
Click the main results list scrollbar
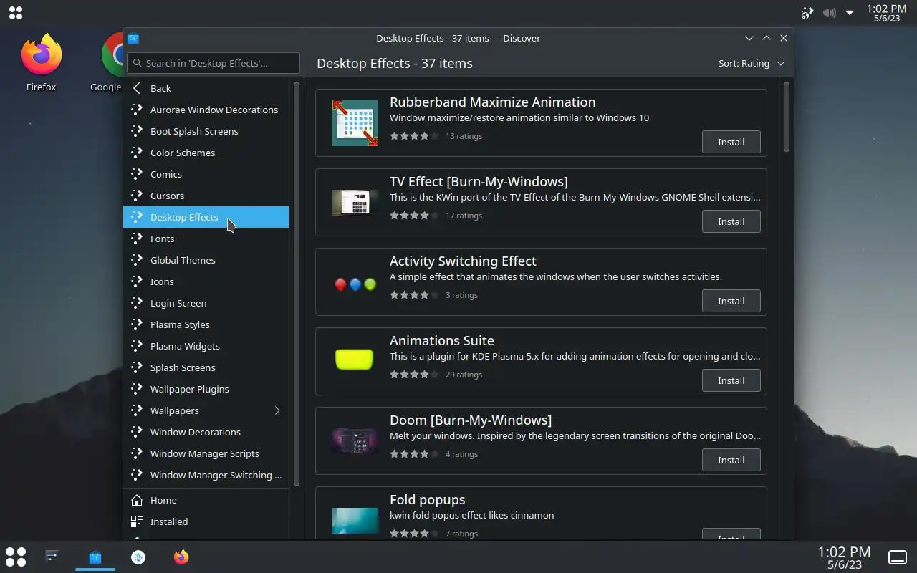786,116
